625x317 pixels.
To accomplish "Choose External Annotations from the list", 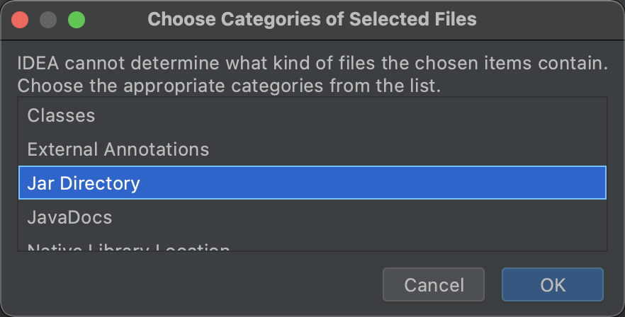I will coord(118,149).
